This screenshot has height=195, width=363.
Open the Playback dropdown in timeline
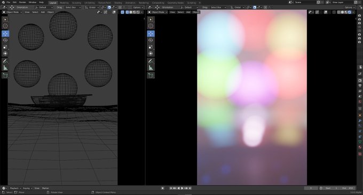click(15, 188)
